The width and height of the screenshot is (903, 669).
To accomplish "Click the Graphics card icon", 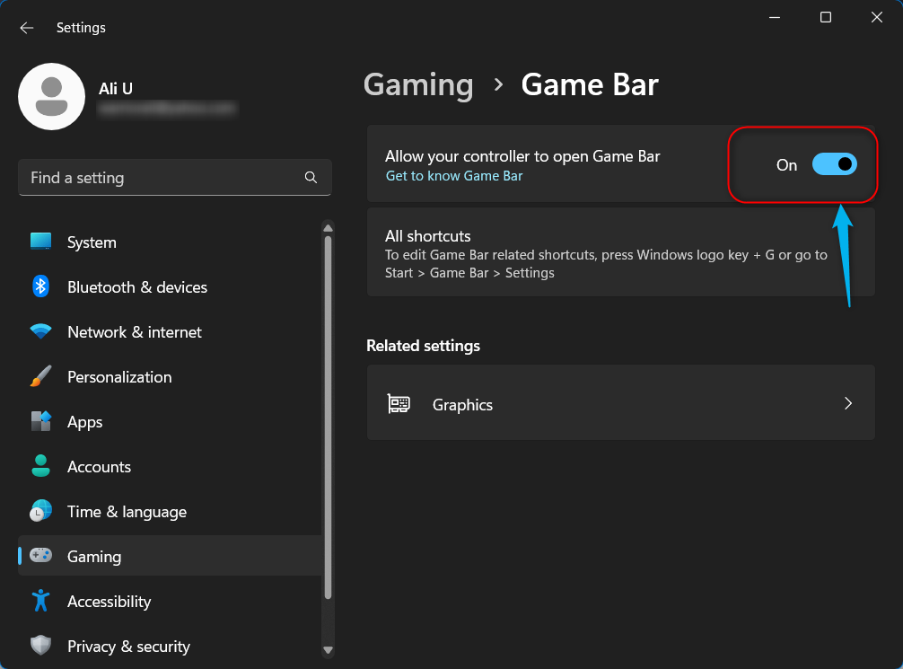I will tap(399, 404).
